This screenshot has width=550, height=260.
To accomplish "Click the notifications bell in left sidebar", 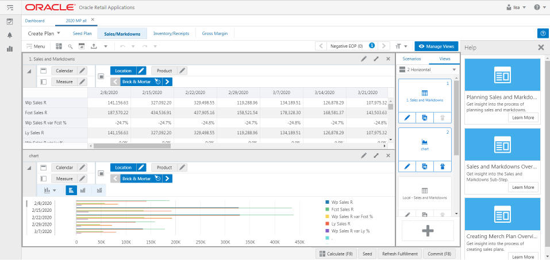I will click(x=9, y=35).
